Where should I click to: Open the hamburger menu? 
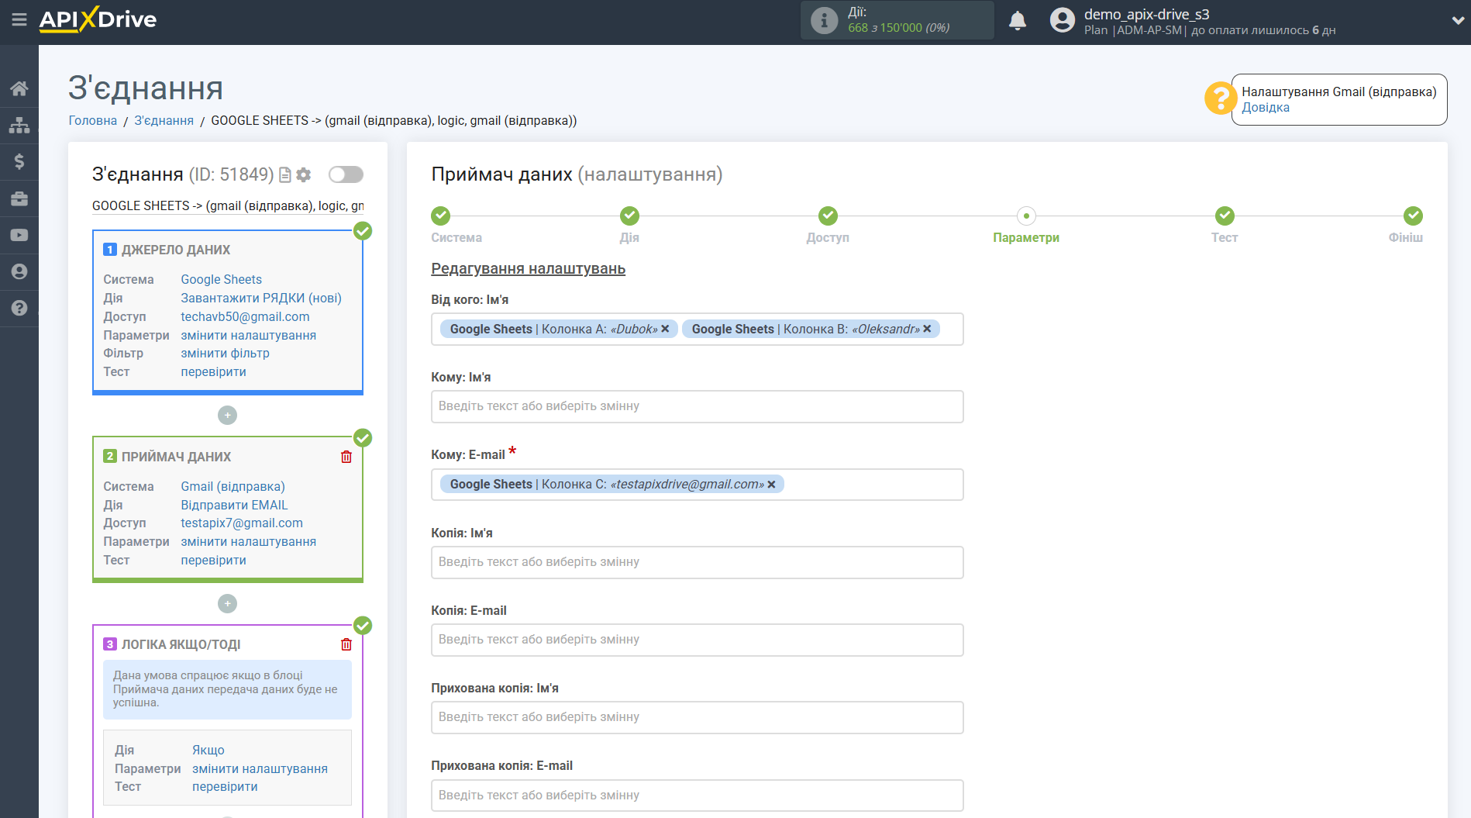point(19,19)
